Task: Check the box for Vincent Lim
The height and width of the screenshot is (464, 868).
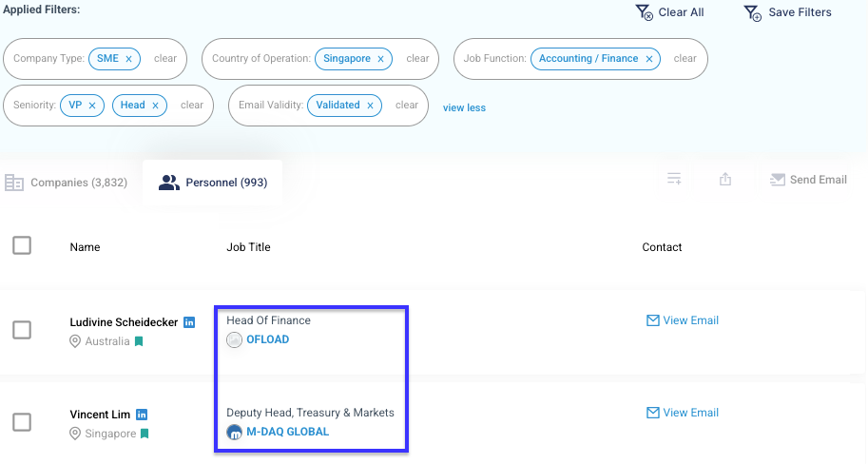Action: 22,422
